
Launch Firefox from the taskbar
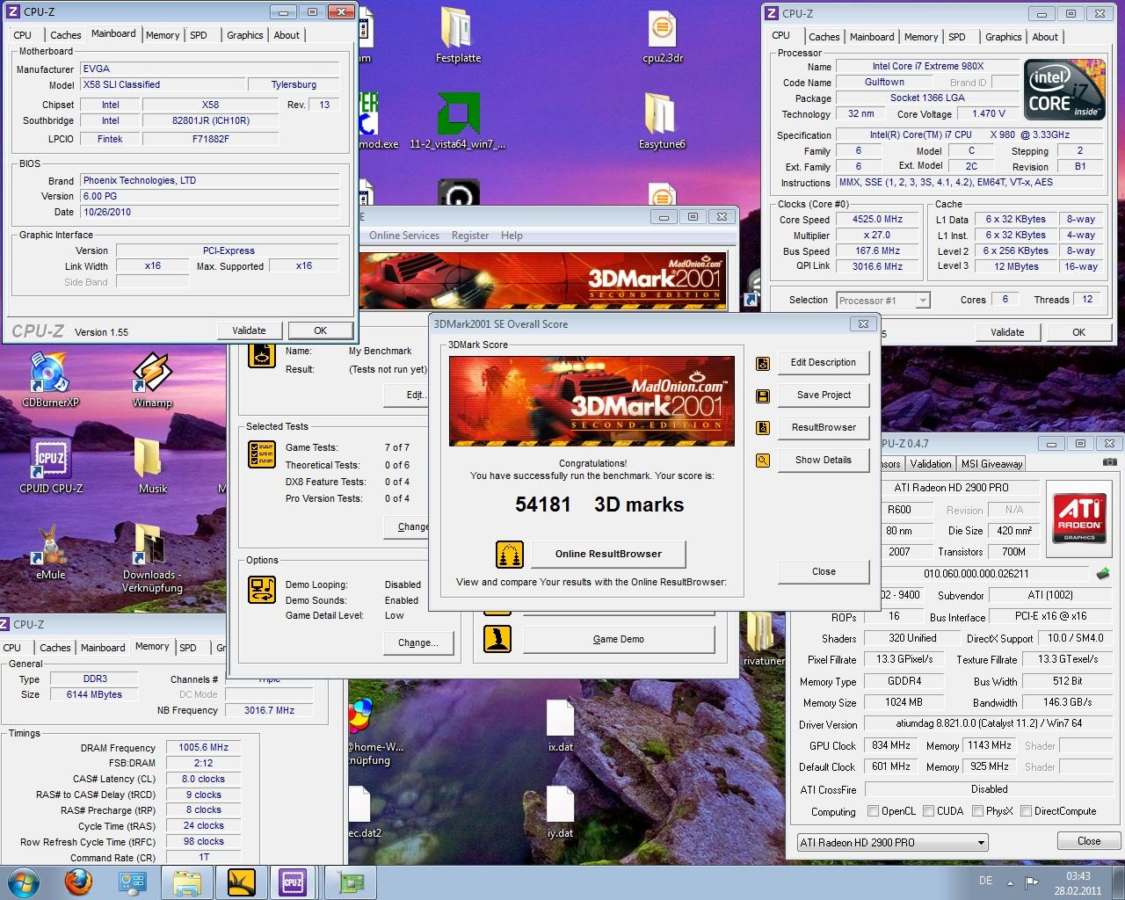click(x=79, y=882)
